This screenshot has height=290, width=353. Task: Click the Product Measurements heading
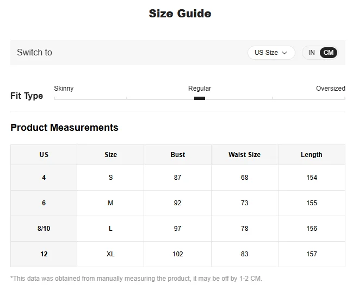point(64,128)
